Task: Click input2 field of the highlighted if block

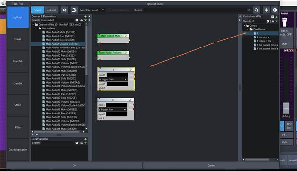Action: [x=117, y=84]
